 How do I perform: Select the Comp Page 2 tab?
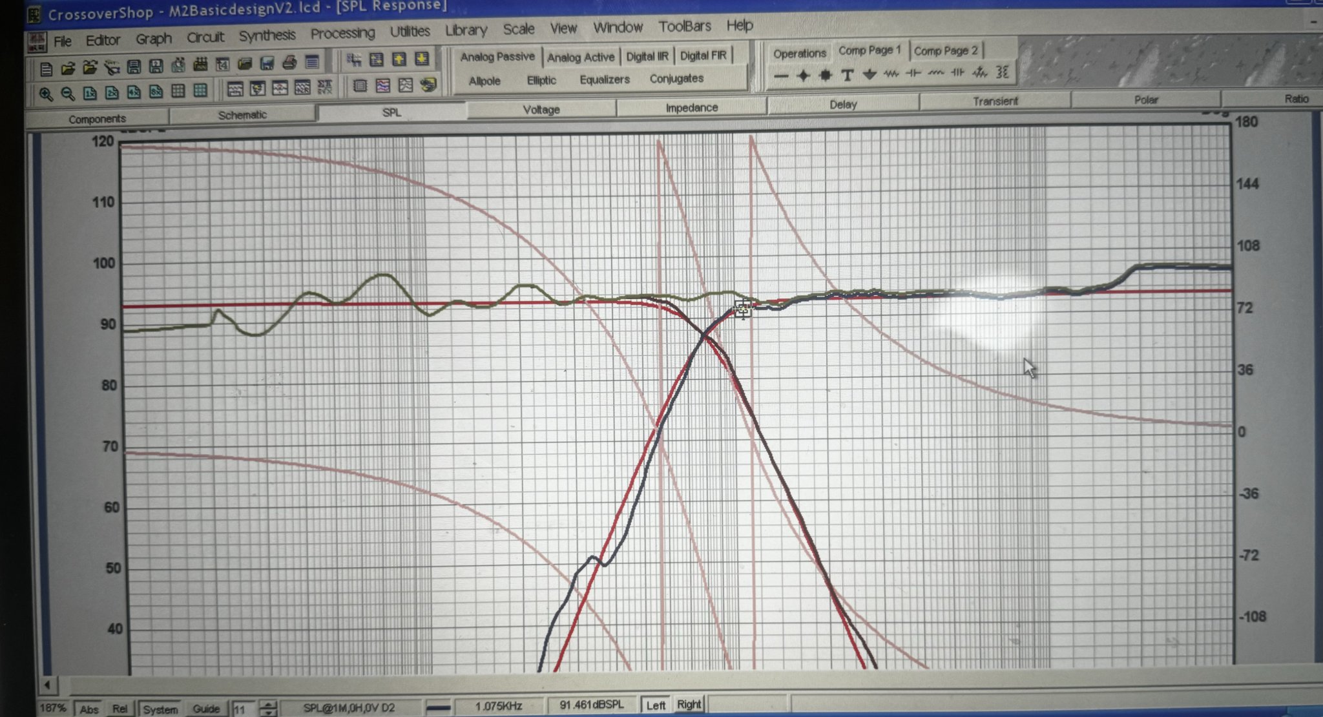(x=946, y=50)
